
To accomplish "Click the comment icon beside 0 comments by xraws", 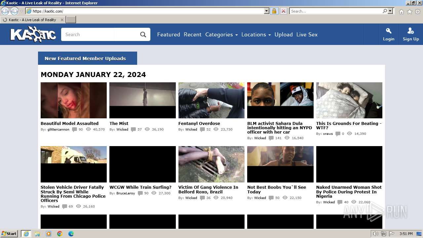I will [x=338, y=134].
